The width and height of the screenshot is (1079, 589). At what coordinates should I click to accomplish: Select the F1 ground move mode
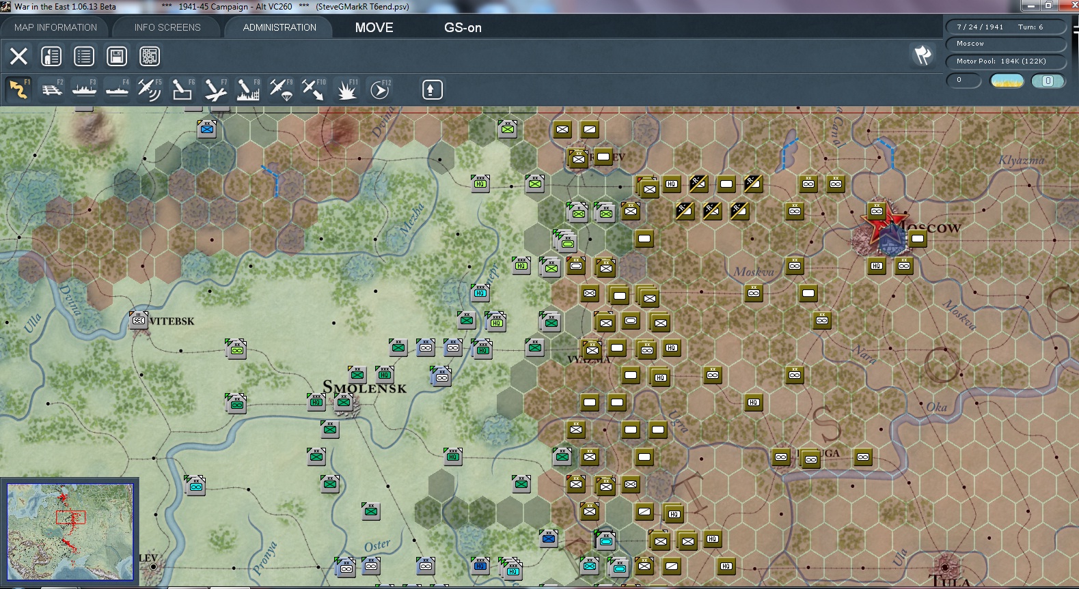[18, 89]
